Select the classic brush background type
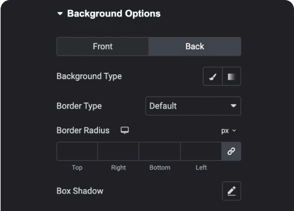Image resolution: width=294 pixels, height=211 pixels. point(212,76)
